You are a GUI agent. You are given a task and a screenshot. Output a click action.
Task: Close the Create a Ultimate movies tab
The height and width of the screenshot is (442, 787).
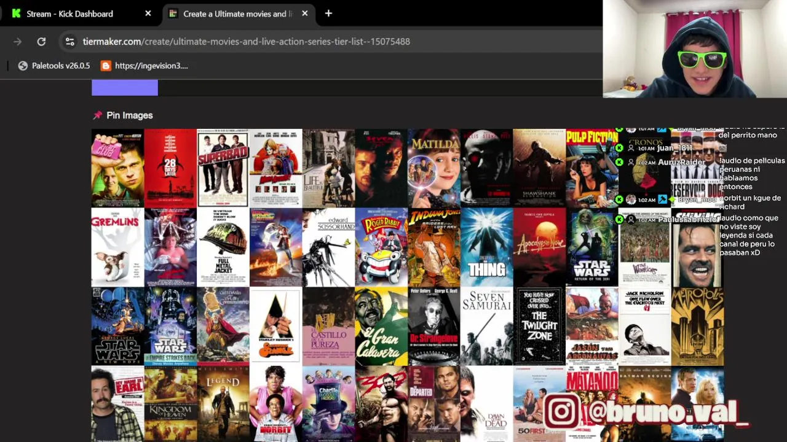coord(305,14)
